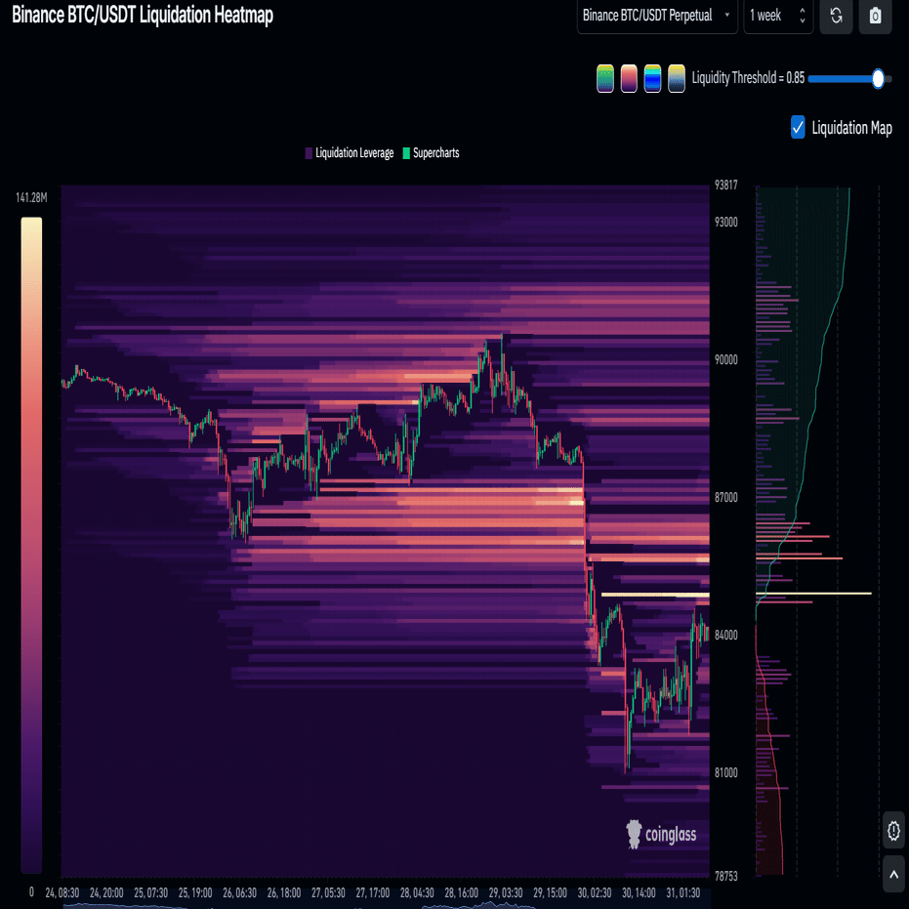Click the 141.28M scale maximum label

tap(31, 198)
